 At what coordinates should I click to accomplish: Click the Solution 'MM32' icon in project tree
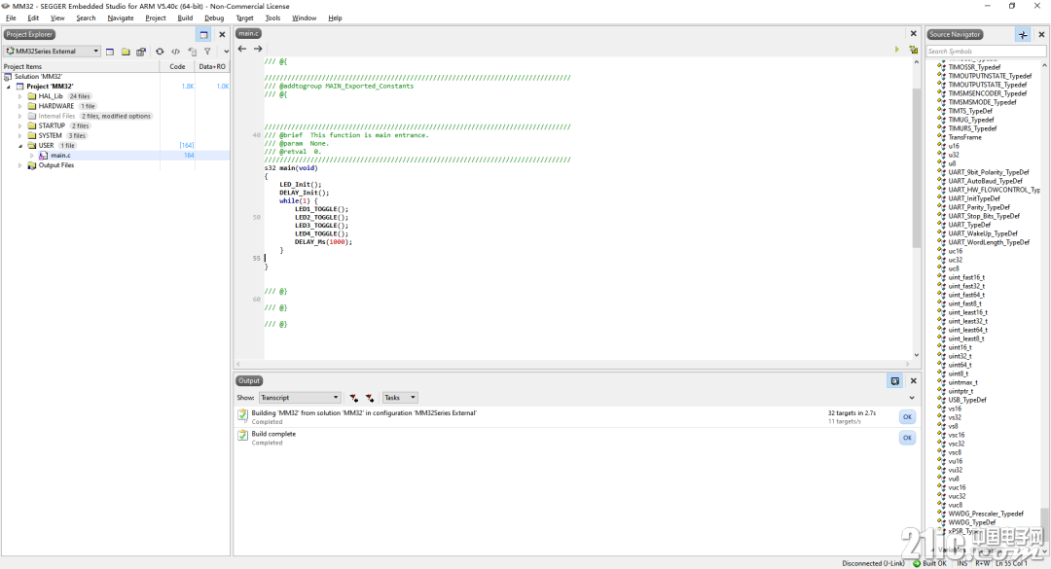click(x=8, y=77)
